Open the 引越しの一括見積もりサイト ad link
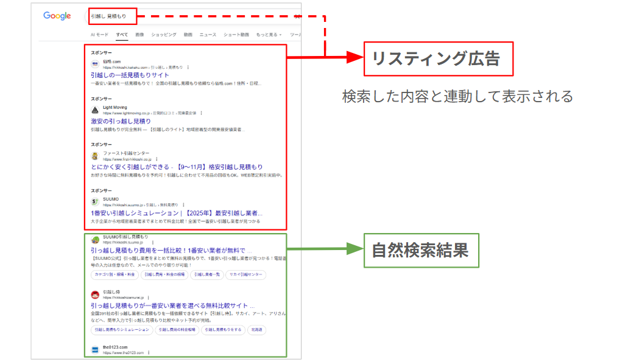The width and height of the screenshot is (631, 362). [x=130, y=75]
